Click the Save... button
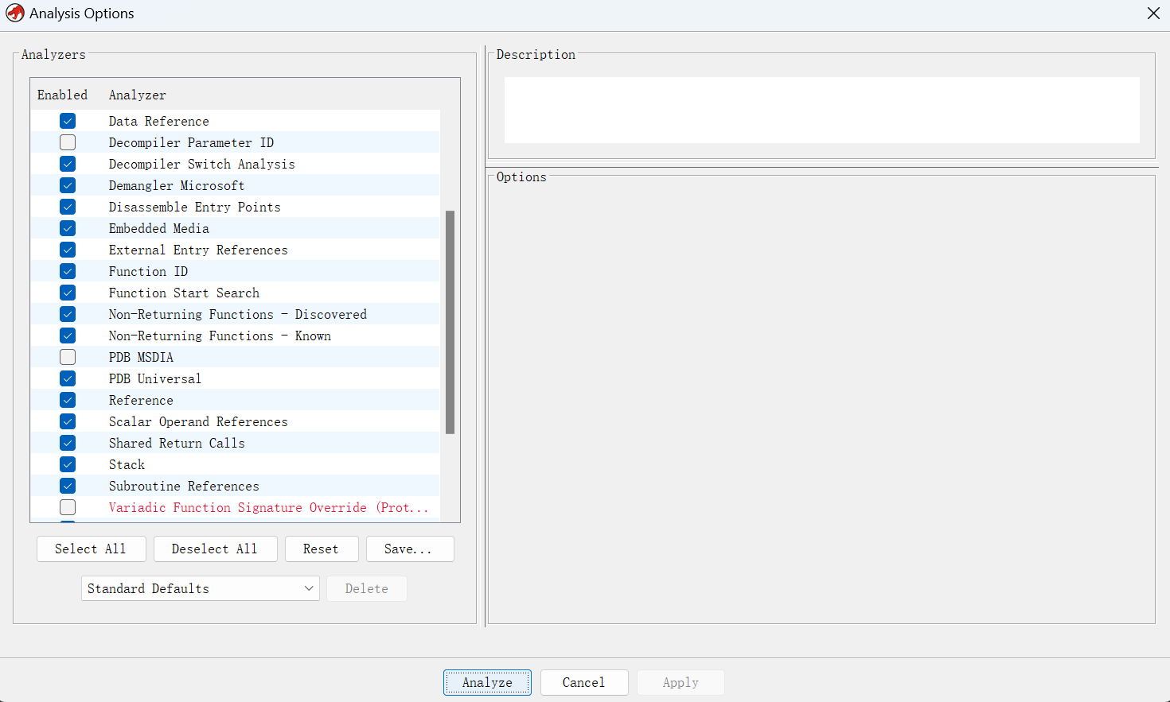 (x=409, y=549)
